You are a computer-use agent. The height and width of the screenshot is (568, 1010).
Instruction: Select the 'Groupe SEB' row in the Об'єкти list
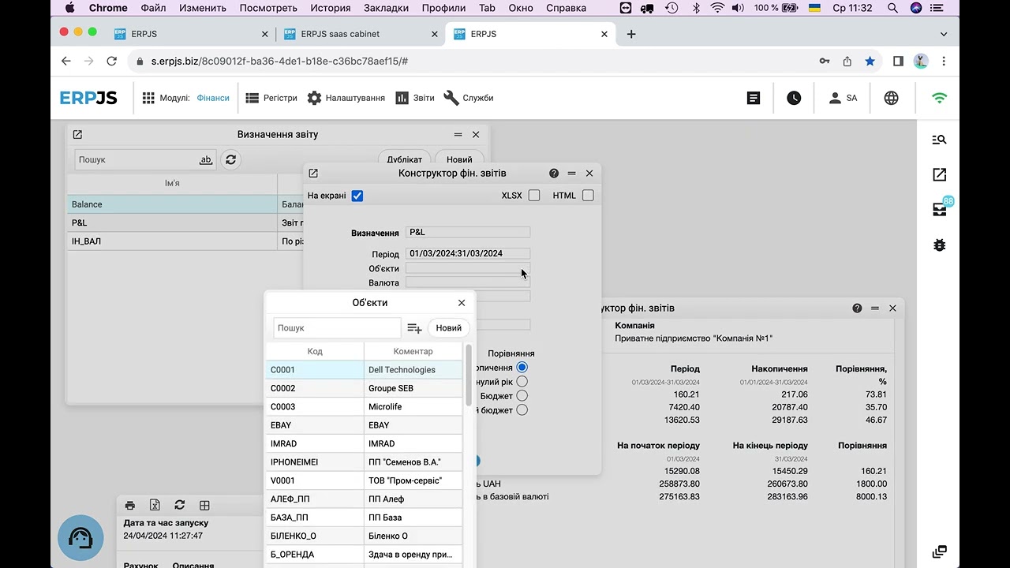coord(365,388)
